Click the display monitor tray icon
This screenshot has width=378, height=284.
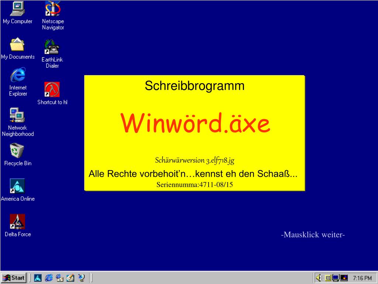[x=336, y=278]
